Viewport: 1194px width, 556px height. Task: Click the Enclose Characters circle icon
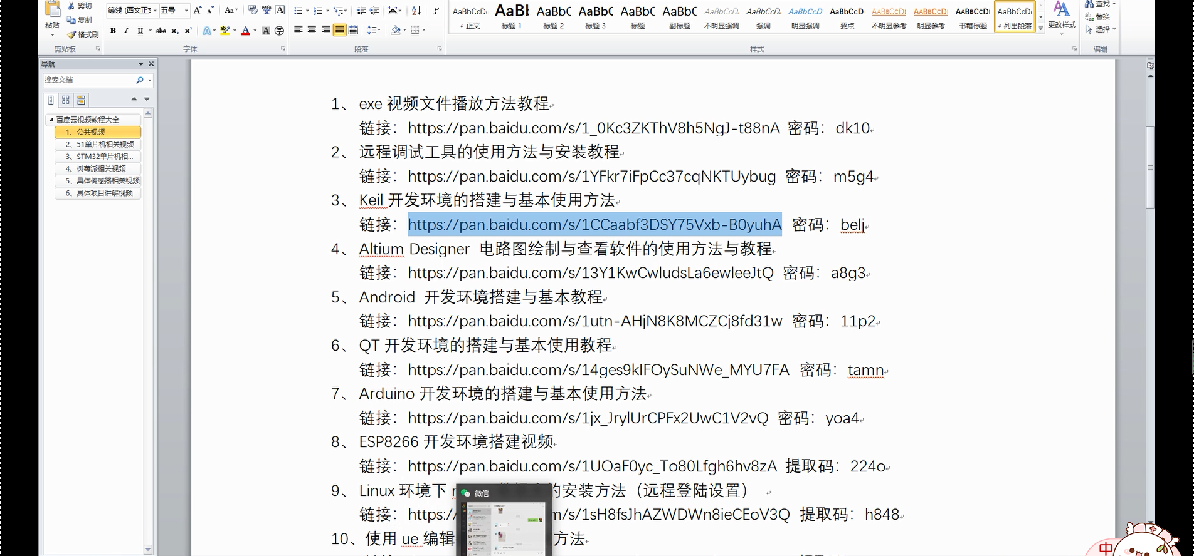280,30
